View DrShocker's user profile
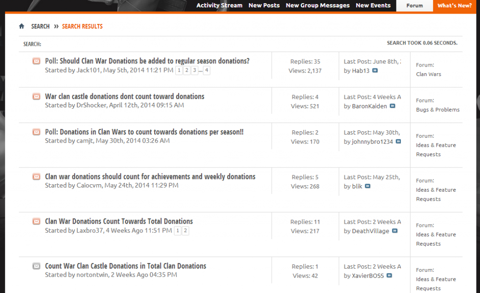 pos(91,105)
